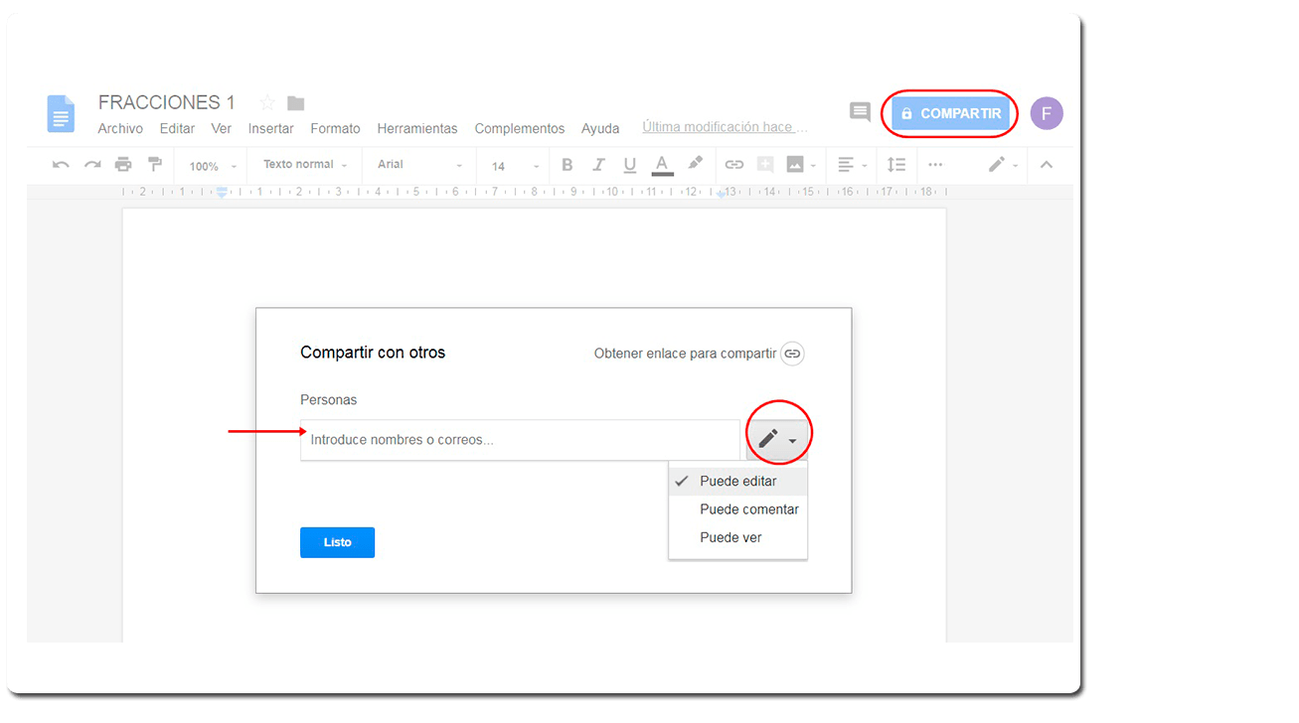Screen dimensions: 1299x723
Task: Toggle underline formatting
Action: click(629, 165)
